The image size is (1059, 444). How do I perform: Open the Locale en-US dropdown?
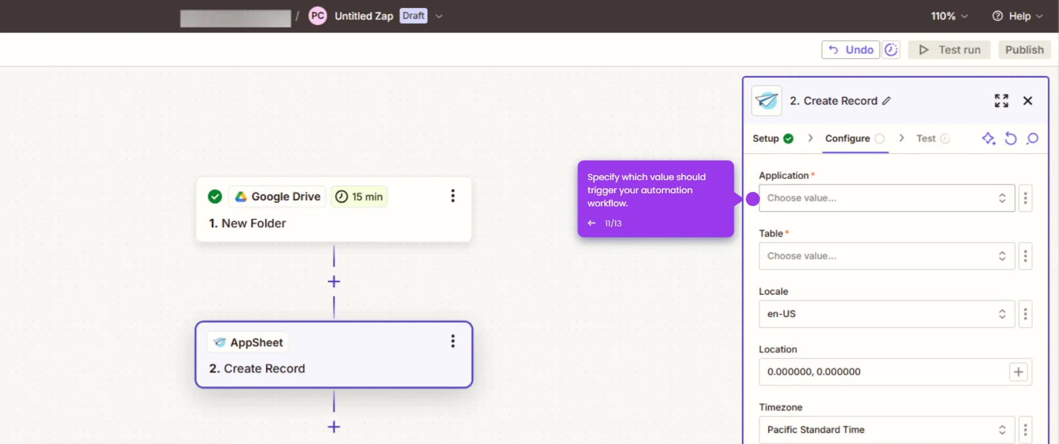click(x=887, y=314)
